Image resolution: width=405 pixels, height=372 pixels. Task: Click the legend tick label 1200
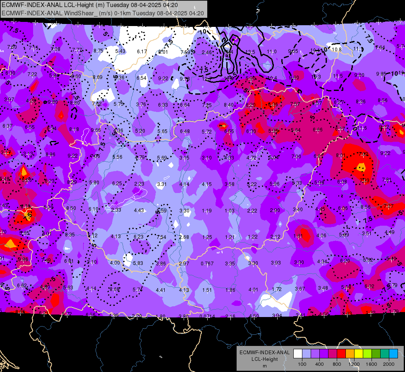pos(354,364)
